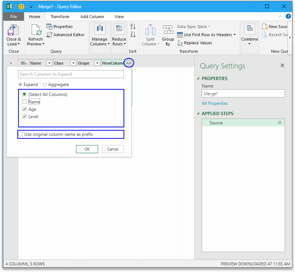Screen dimensions: 295x272
Task: Switch to the Transform ribbon tab
Action: pyautogui.click(x=60, y=17)
